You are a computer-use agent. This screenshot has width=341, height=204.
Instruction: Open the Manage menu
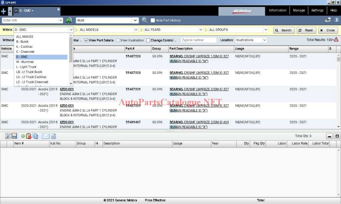tap(299, 10)
